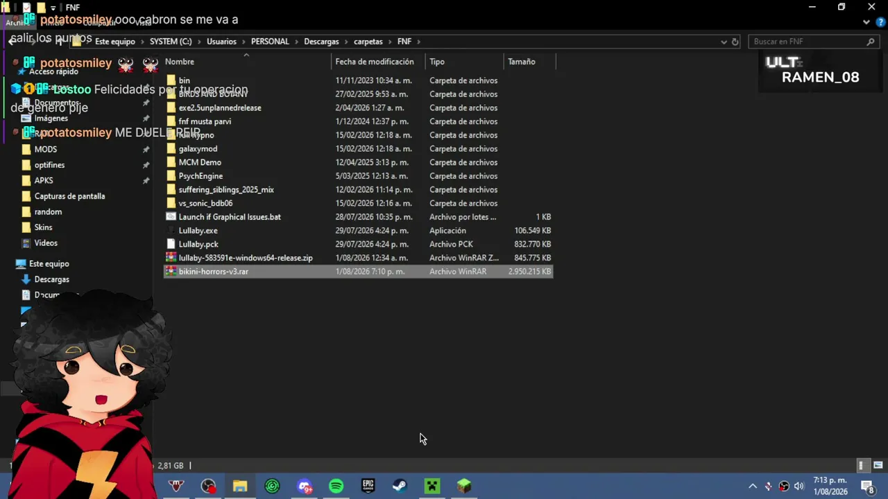Click the bikini-horrors-v3.rar archive icon

[171, 272]
